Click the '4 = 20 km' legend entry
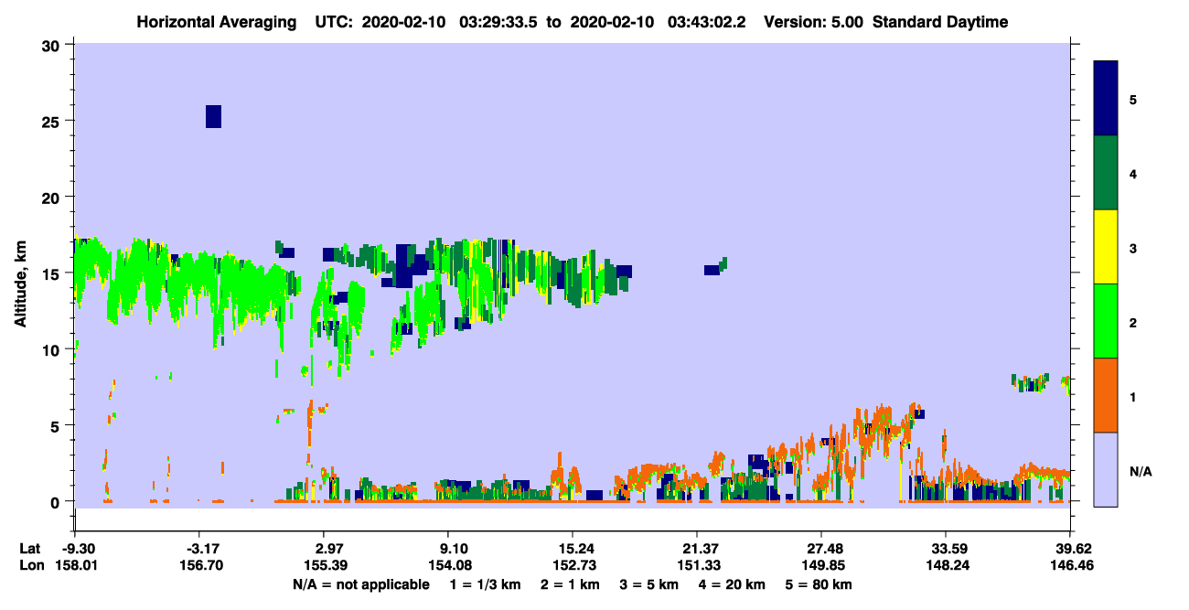This screenshot has width=1189, height=610. tap(732, 584)
